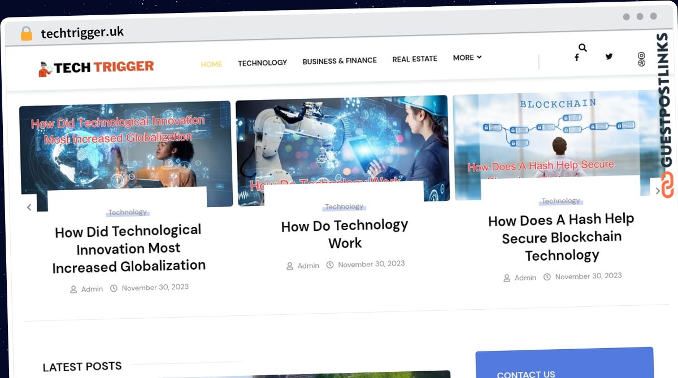Viewport: 678px width, 378px height.
Task: Open article How Do Technology Work
Action: coord(345,234)
